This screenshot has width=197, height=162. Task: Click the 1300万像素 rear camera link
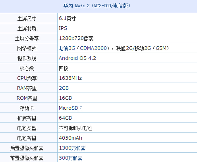pos(72,148)
